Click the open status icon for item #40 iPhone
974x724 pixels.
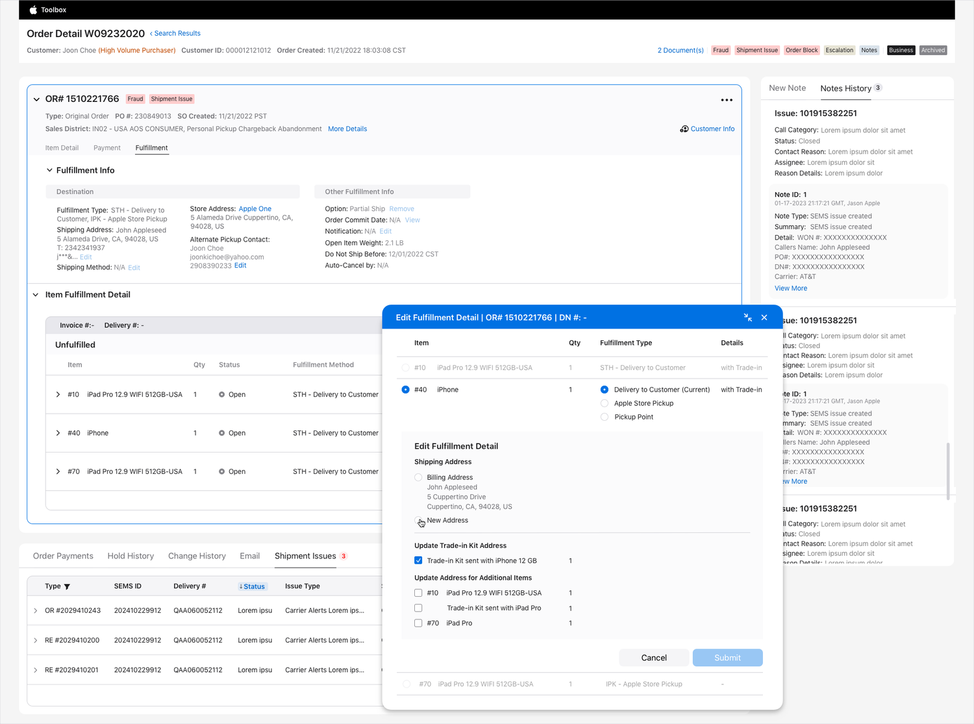(222, 433)
